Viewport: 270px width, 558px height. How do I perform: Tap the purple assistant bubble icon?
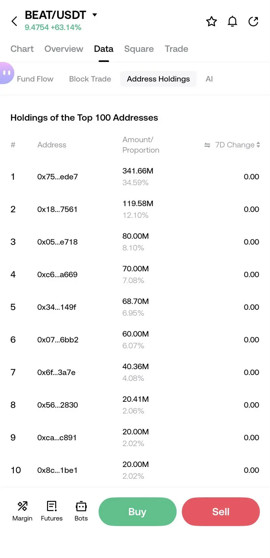7,73
